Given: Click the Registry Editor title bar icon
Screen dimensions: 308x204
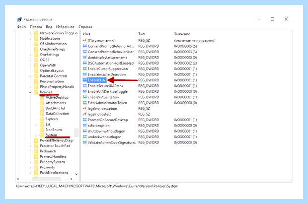Looking at the screenshot, I should pos(19,19).
